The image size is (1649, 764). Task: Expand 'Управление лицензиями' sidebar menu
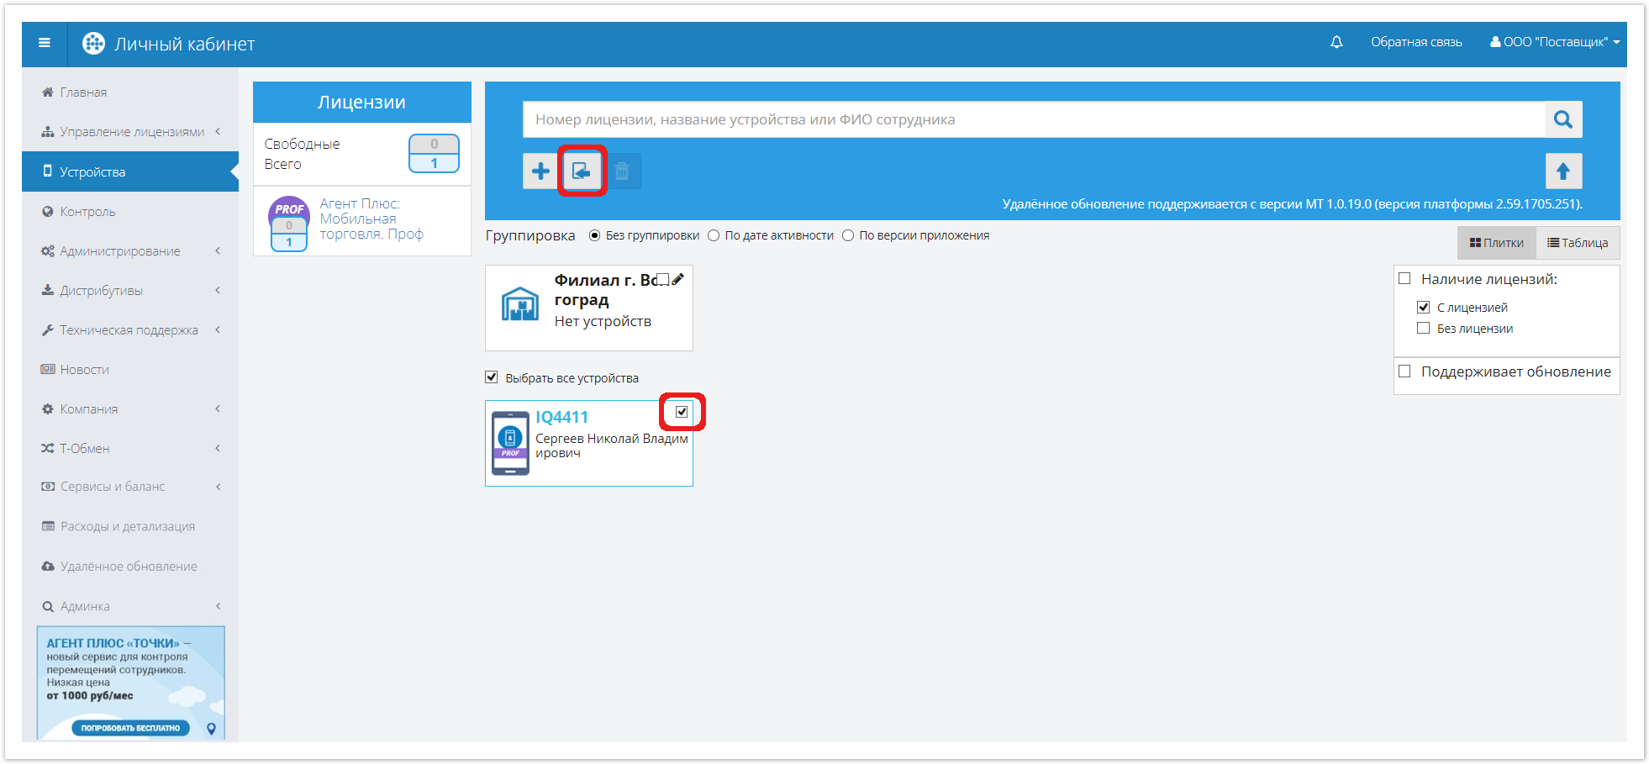132,132
